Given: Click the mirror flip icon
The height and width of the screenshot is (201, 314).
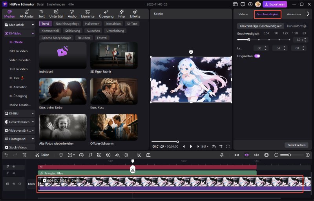Looking at the screenshot, I should click(117, 155).
